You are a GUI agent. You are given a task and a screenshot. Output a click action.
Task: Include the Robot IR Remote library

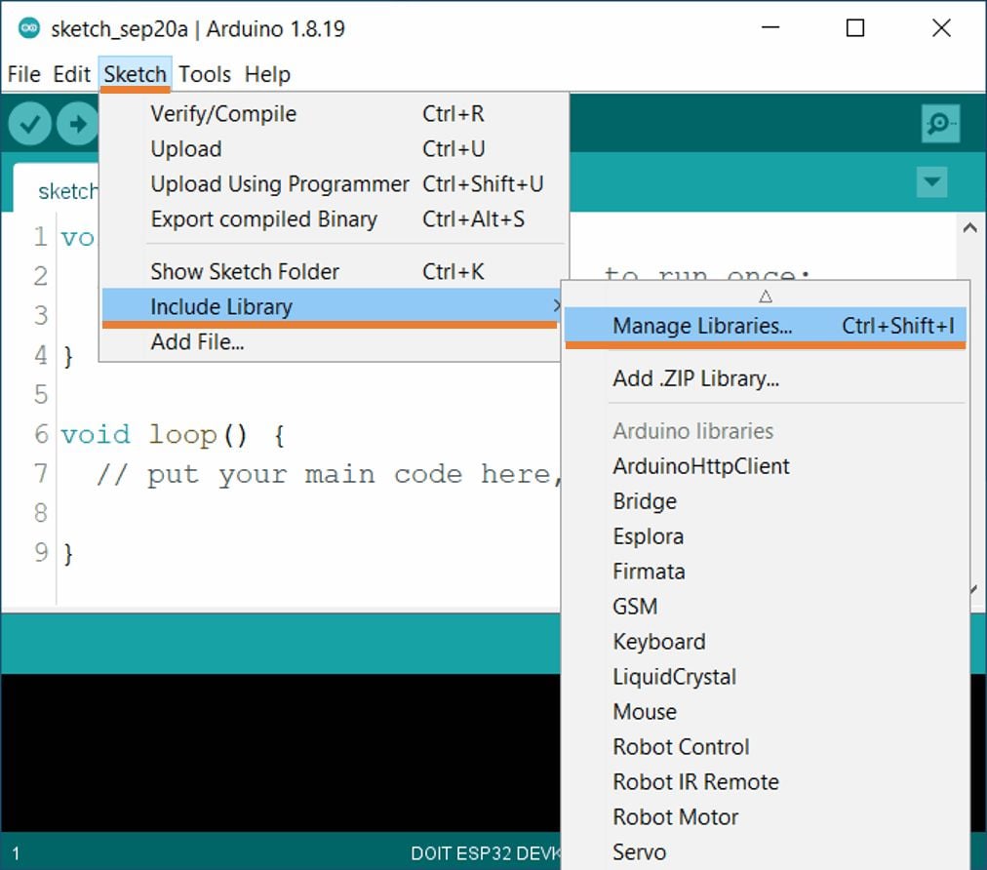pyautogui.click(x=694, y=781)
